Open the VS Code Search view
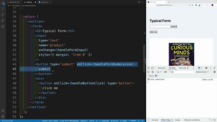Viewport: 217px width, 122px height. coord(3,9)
